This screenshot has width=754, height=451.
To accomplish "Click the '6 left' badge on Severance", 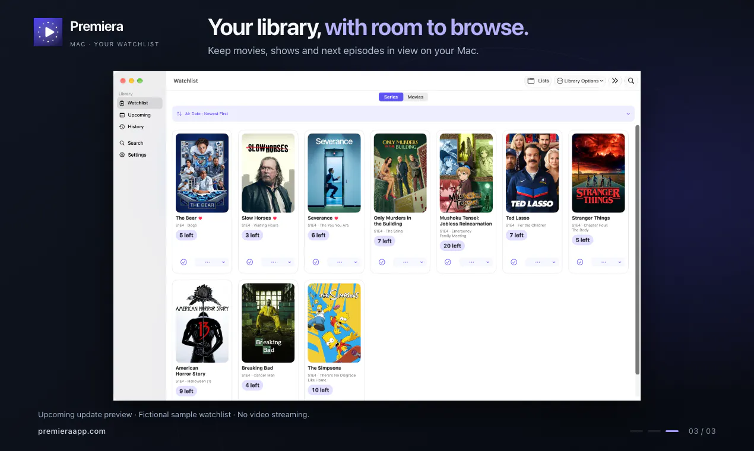I will pyautogui.click(x=318, y=236).
